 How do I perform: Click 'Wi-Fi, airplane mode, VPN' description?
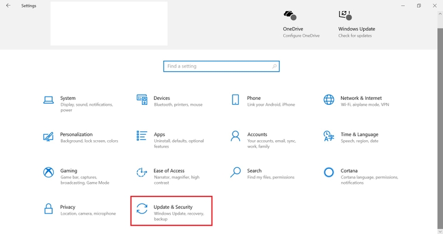pos(365,104)
